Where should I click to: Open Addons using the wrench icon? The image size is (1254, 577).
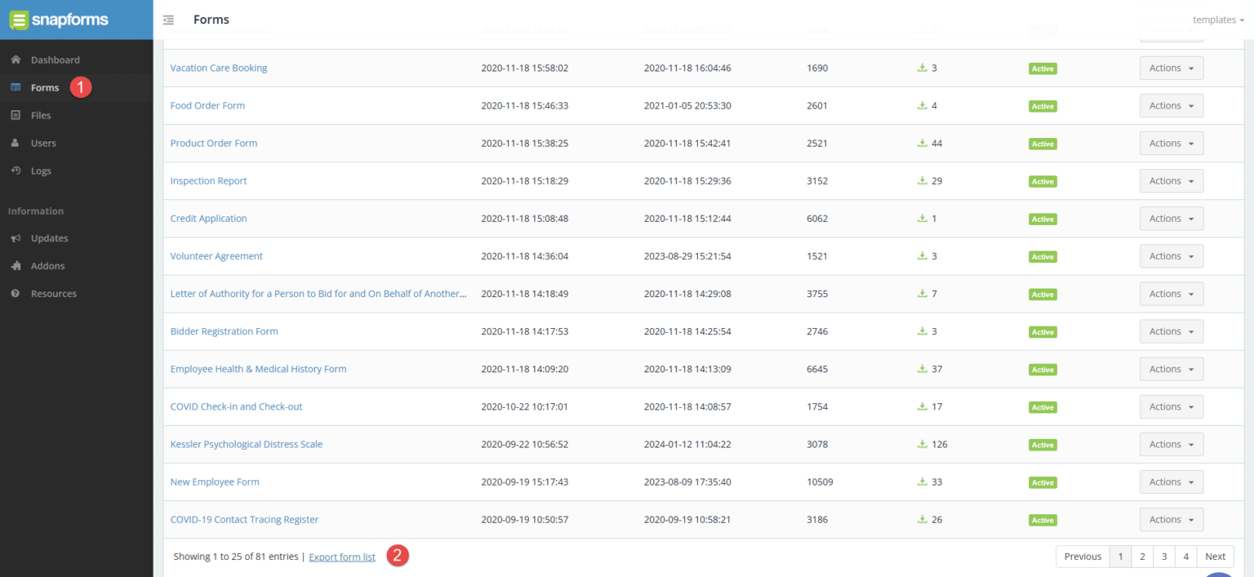(x=16, y=265)
